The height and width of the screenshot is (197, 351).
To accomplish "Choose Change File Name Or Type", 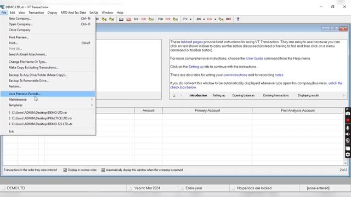I will [x=48, y=62].
